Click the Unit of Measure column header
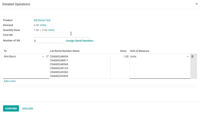Screen dimensions: 200x116 pos(139,51)
